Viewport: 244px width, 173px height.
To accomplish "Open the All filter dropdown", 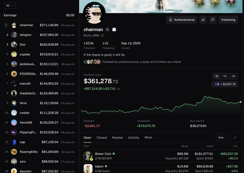I will [x=10, y=5].
